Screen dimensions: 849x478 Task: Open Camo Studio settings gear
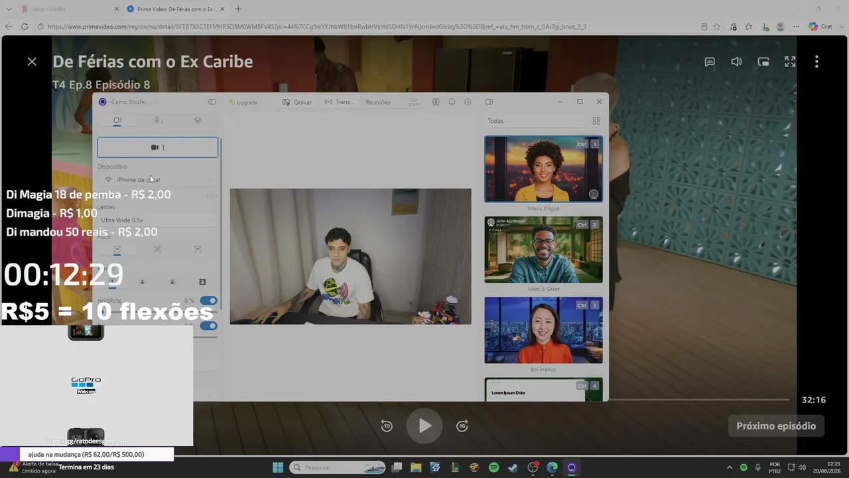(468, 102)
